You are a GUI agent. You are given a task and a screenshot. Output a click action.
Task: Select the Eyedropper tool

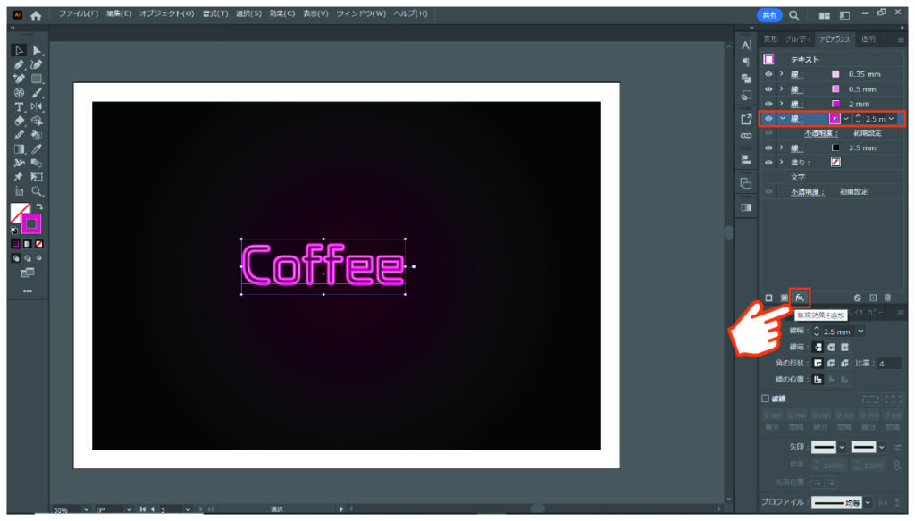click(x=37, y=149)
